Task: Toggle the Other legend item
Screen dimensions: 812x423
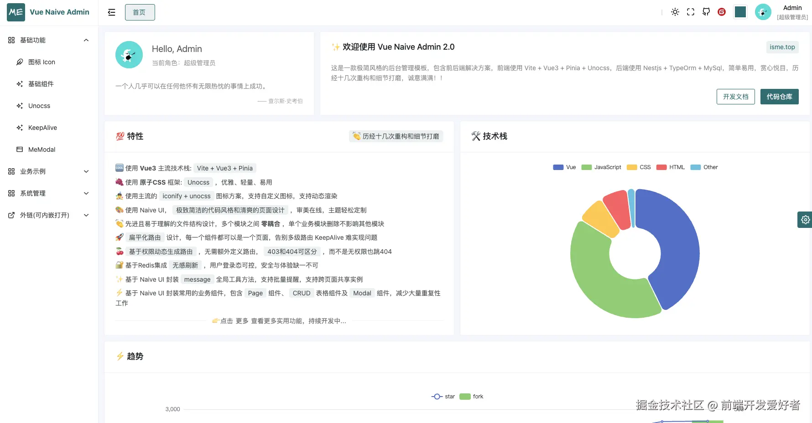Action: [704, 167]
